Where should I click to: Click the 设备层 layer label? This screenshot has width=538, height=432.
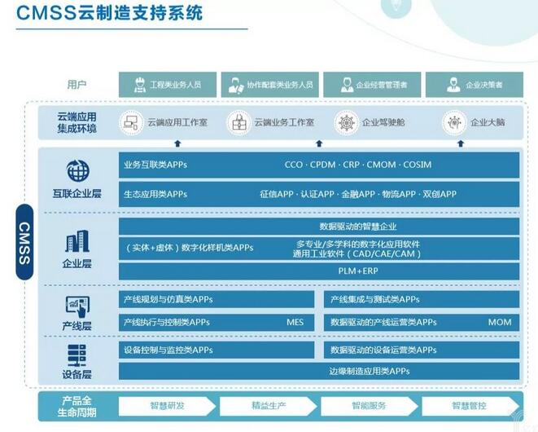77,374
